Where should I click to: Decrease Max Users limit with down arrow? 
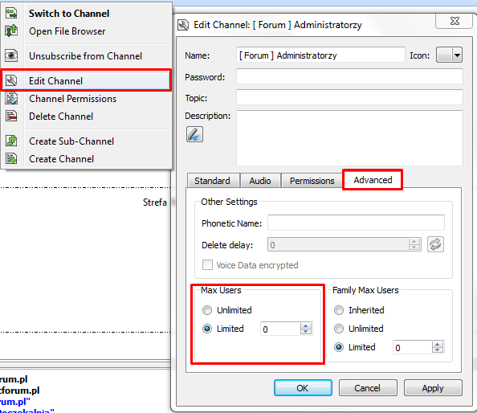[x=306, y=332]
